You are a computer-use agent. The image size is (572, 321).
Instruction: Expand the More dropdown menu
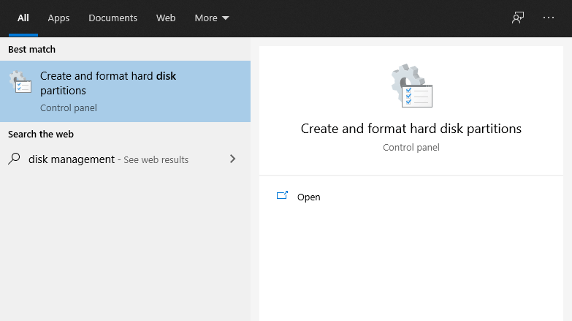(x=212, y=18)
